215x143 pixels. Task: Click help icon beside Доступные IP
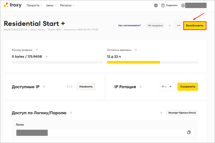44,87
